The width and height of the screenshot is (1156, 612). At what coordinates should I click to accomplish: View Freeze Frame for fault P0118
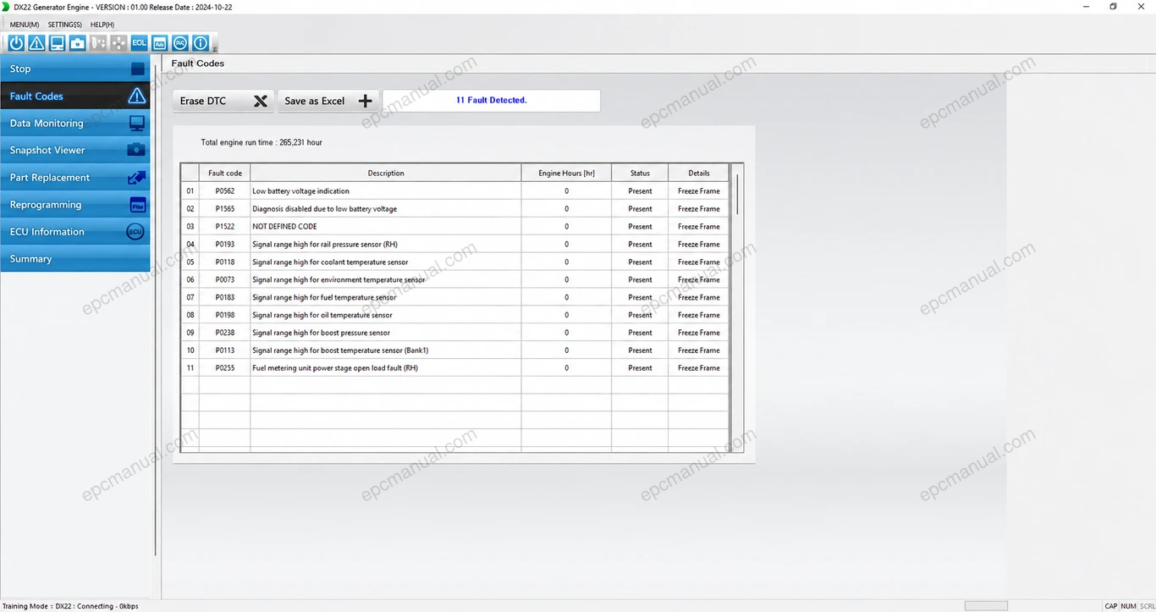click(x=699, y=262)
